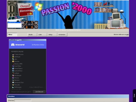Click the Join Discord button

(39, 92)
